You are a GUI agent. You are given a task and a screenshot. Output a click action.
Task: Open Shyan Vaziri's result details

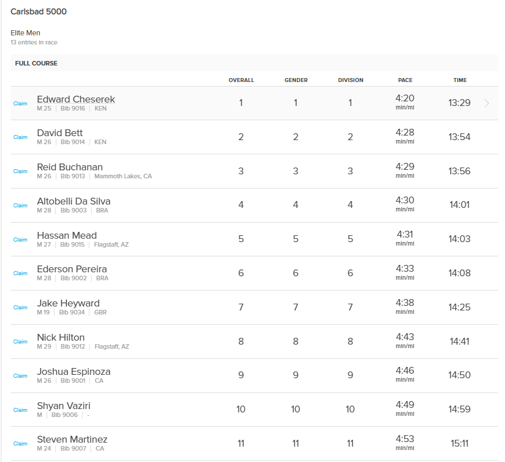coord(64,406)
